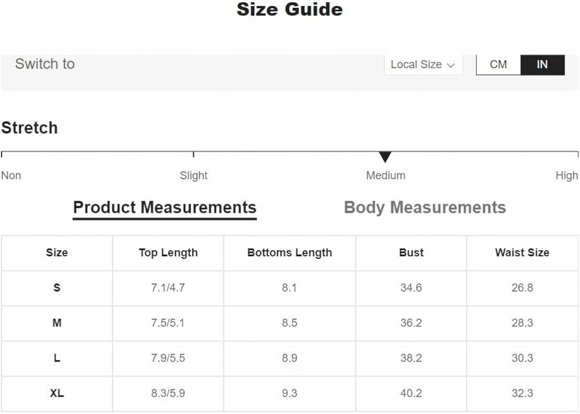Open the Product Measurements tab
The height and width of the screenshot is (414, 580).
[x=165, y=208]
